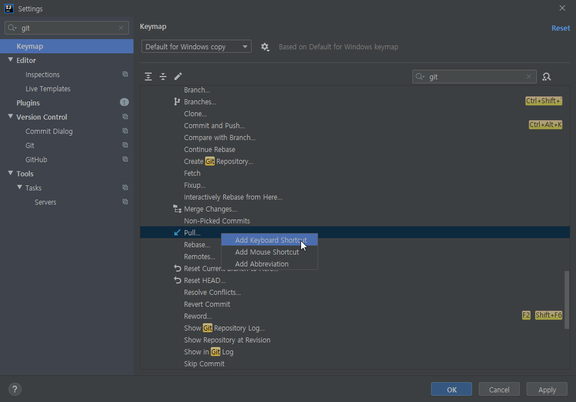This screenshot has height=402, width=576.
Task: Select Show Repository at Revision action
Action: pyautogui.click(x=355, y=340)
